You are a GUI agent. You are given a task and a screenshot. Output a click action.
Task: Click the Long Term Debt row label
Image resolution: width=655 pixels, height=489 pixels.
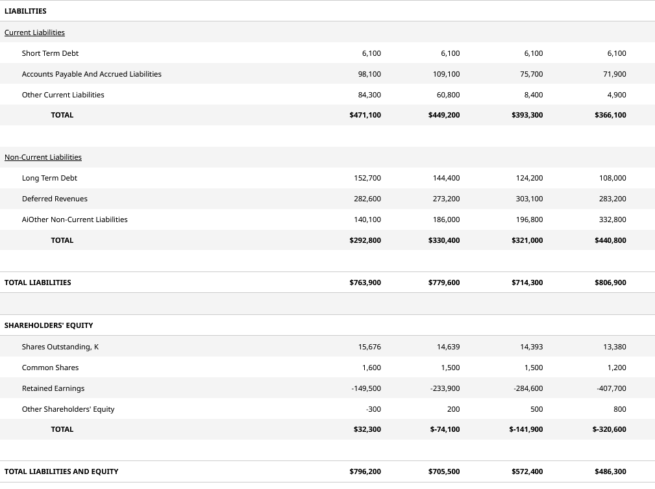[49, 178]
